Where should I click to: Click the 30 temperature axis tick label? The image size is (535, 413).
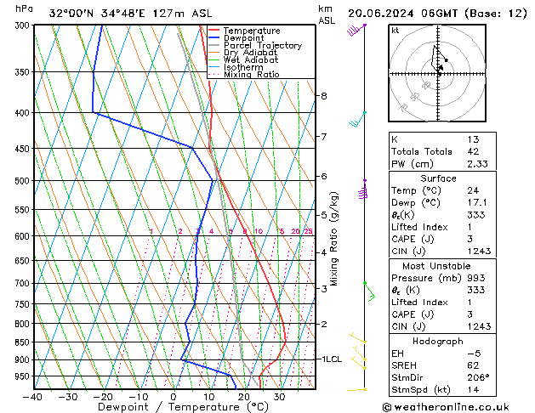tap(279, 397)
